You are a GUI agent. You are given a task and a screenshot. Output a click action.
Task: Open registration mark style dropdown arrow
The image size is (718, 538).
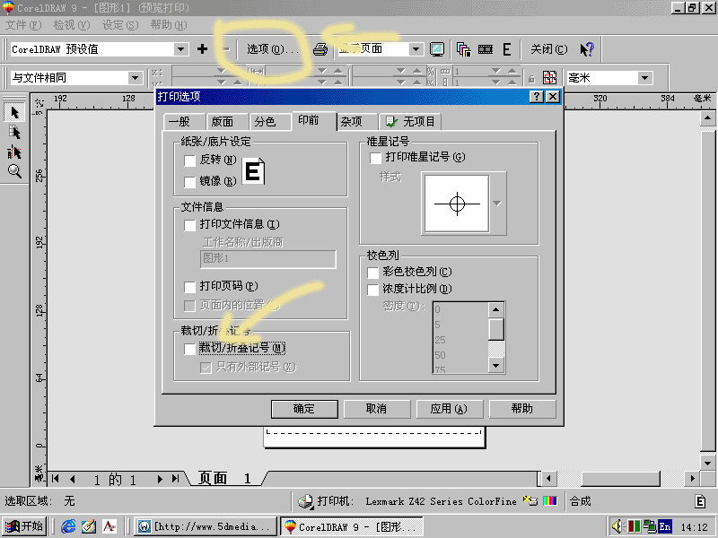[497, 204]
